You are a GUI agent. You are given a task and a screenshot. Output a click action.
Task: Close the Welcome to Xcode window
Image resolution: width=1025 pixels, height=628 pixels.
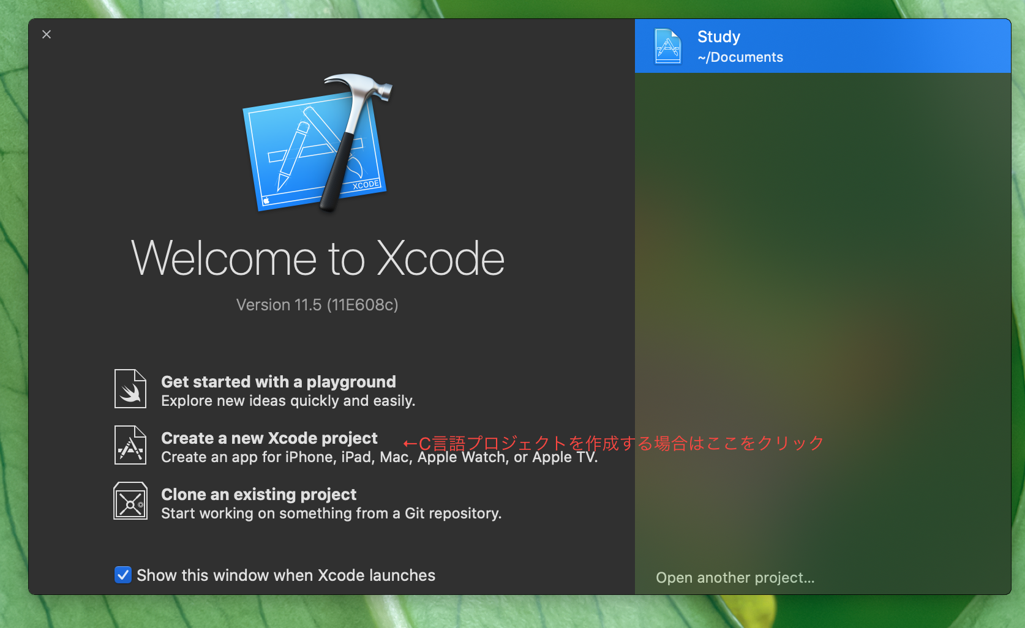(x=47, y=34)
